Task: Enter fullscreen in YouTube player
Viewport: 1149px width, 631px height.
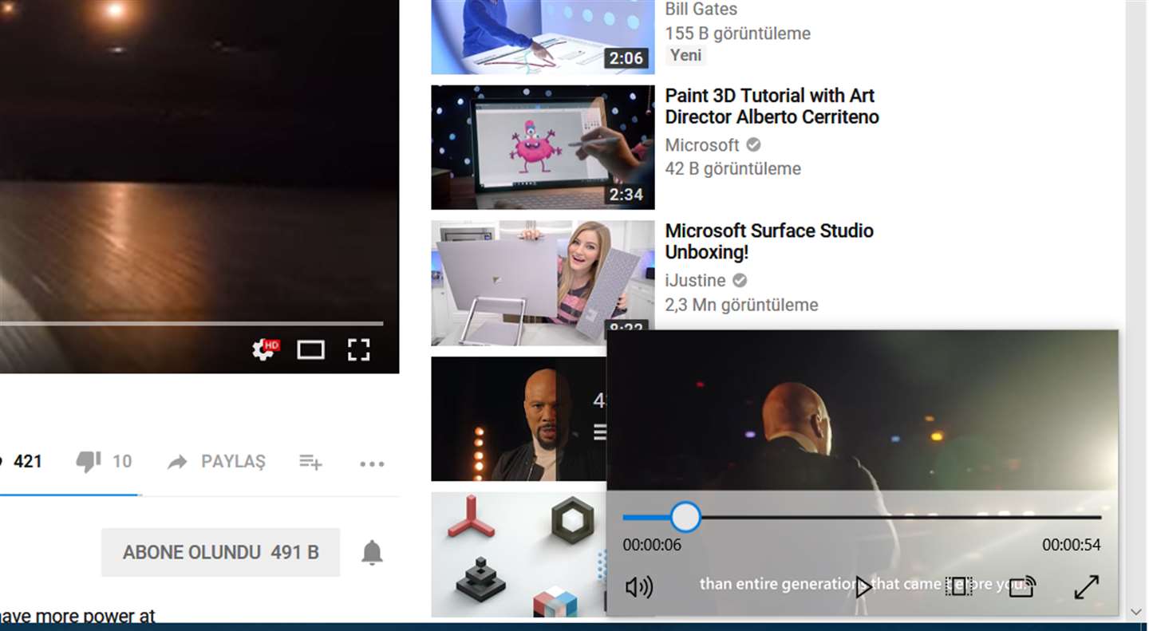Action: tap(359, 349)
